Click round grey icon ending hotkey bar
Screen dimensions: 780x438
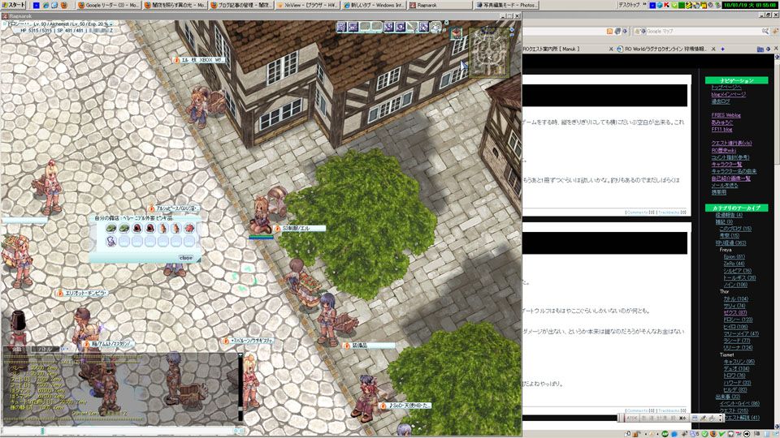pyautogui.click(x=435, y=27)
